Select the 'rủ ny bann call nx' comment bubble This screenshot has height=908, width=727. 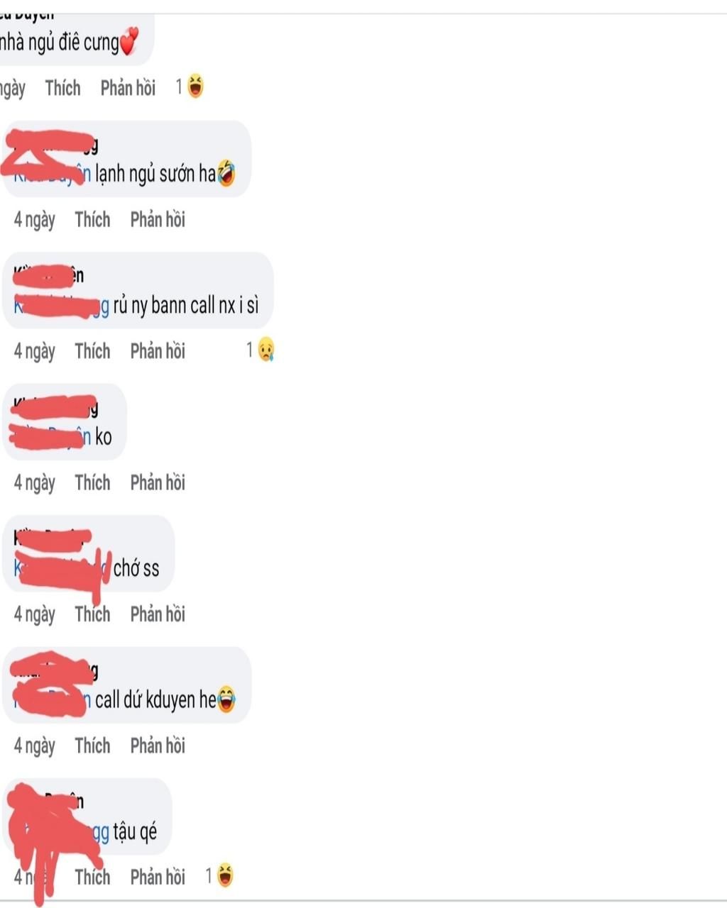tap(138, 290)
